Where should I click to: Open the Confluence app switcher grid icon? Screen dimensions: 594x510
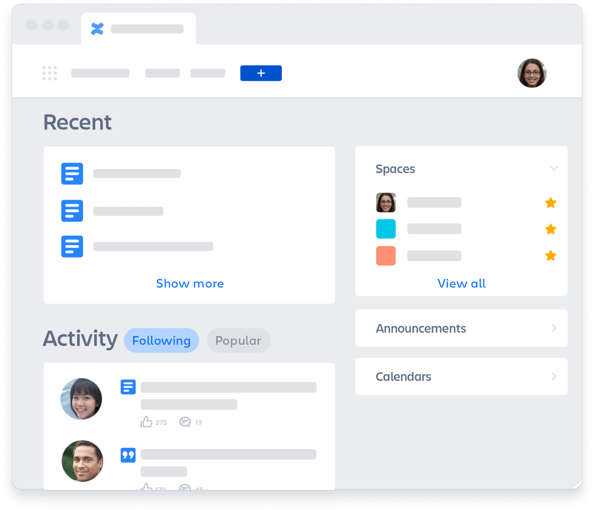(x=50, y=73)
